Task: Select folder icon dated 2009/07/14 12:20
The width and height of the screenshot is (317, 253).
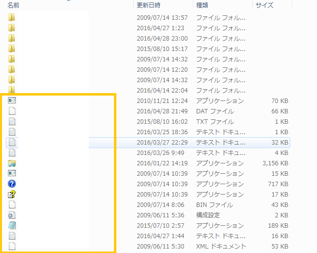Action: point(12,69)
